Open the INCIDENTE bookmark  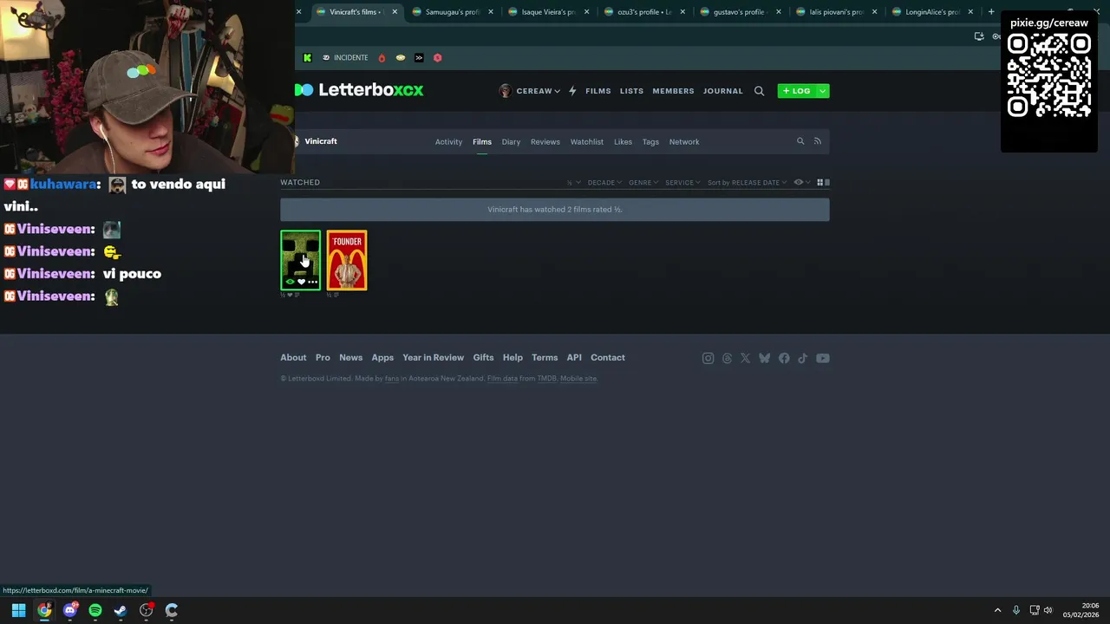coord(345,58)
